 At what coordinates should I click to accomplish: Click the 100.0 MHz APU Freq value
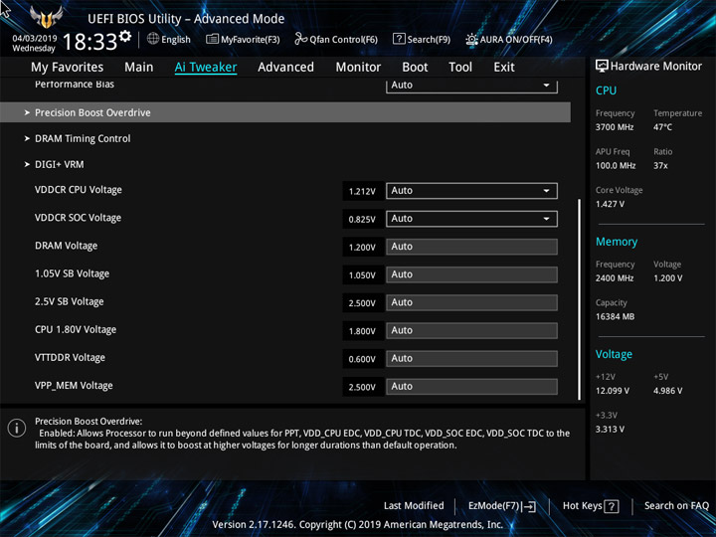[616, 165]
